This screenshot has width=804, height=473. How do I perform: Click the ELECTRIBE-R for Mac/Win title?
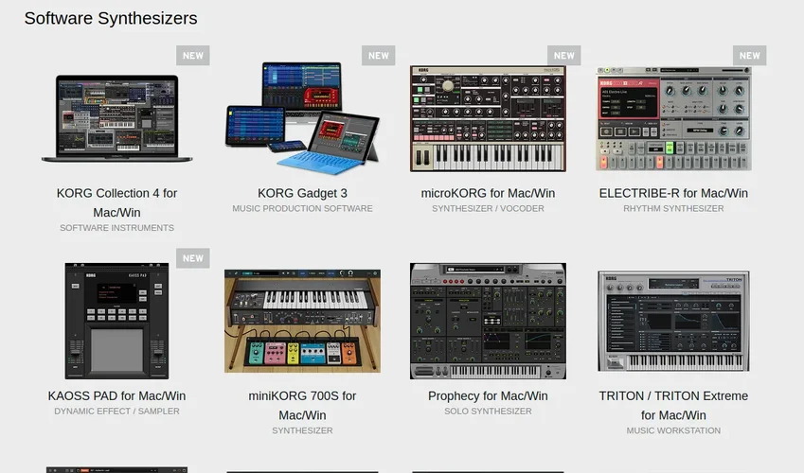click(673, 193)
